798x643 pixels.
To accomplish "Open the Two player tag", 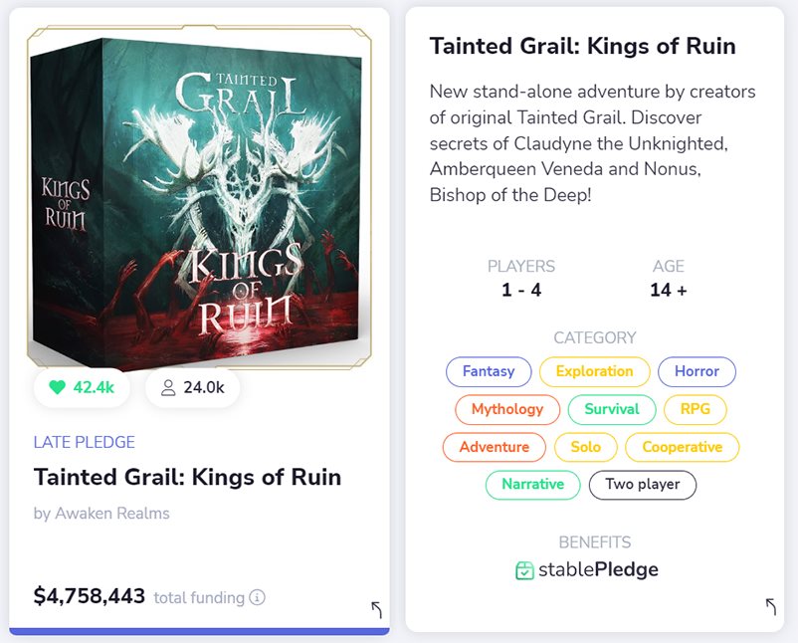I will point(642,484).
